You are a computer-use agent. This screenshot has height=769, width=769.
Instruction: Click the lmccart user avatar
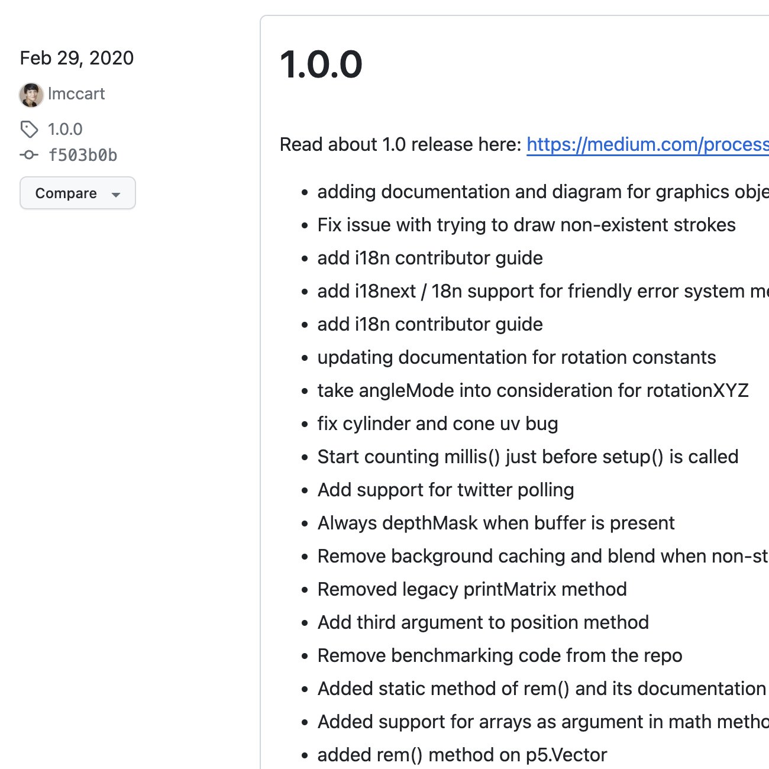point(31,95)
